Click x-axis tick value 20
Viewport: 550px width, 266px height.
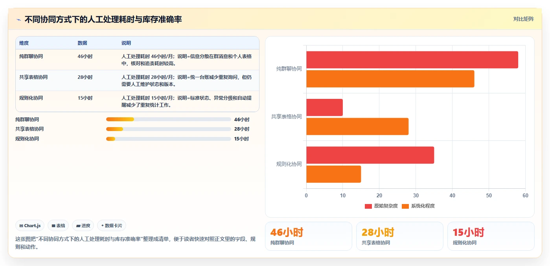click(379, 195)
